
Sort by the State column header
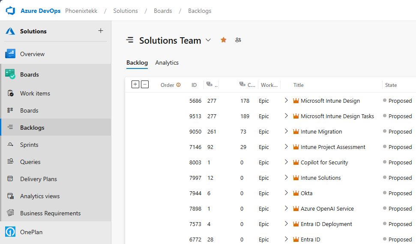point(391,85)
